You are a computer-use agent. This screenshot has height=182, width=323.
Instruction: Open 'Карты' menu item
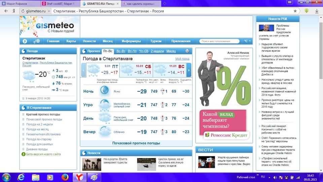[x=71, y=41]
